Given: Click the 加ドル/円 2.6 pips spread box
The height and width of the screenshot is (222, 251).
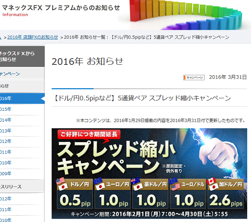Looking at the screenshot, I should [225, 194].
